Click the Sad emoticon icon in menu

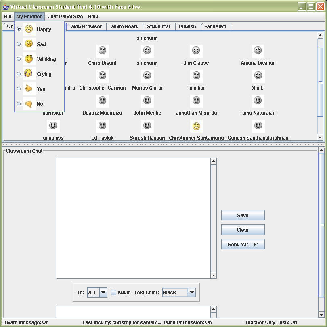coord(29,44)
